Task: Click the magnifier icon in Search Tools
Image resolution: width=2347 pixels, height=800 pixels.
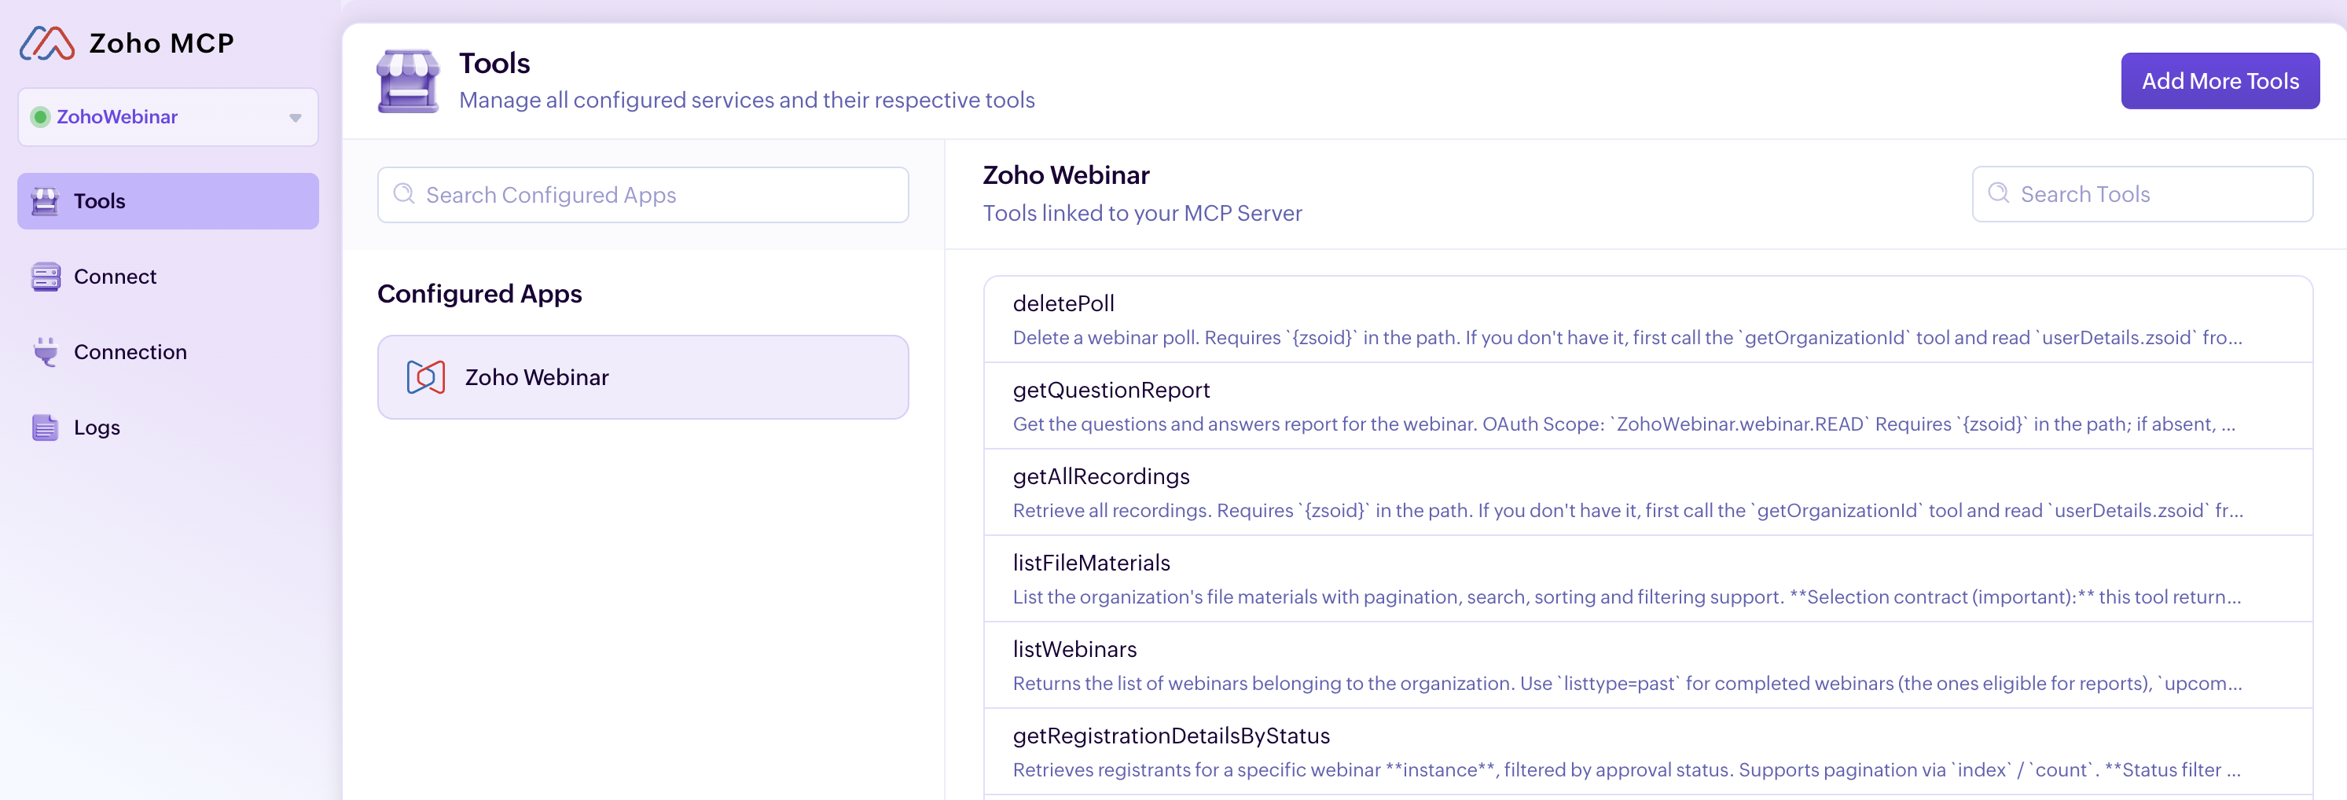Action: coord(1998,193)
